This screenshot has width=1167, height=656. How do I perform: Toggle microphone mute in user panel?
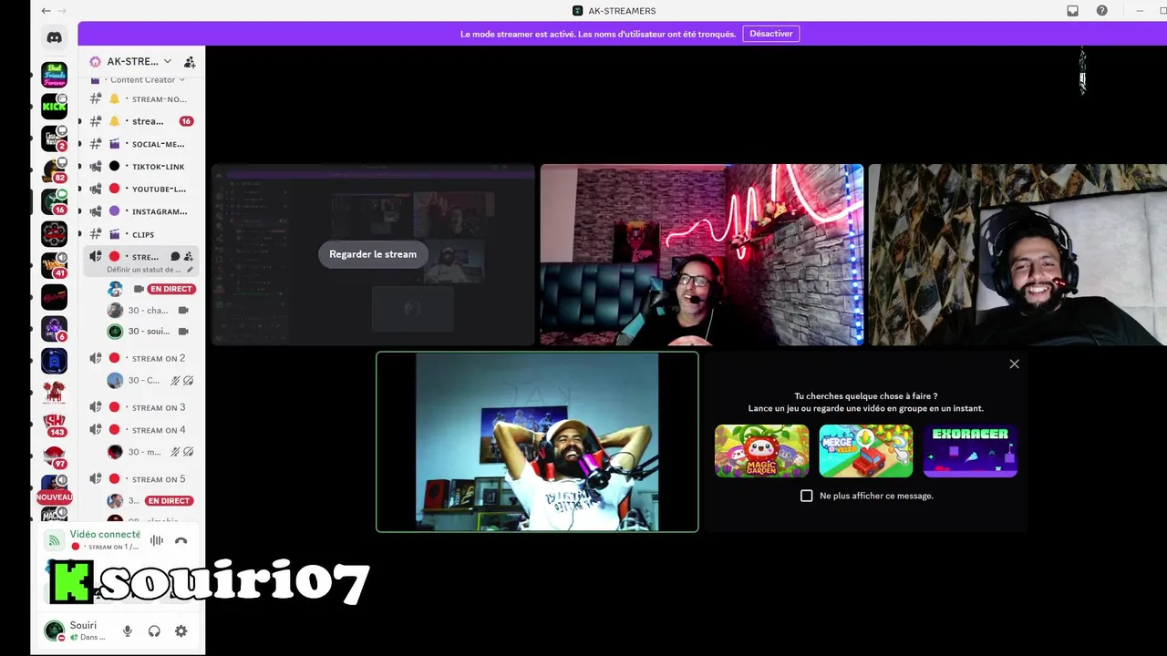coord(128,630)
